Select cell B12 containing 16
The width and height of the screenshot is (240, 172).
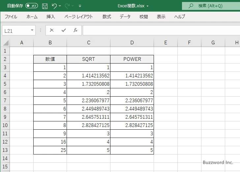click(x=50, y=142)
